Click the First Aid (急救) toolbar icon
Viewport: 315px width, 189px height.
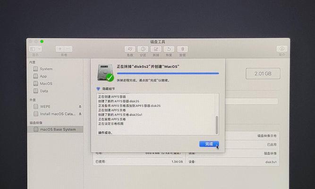click(130, 49)
